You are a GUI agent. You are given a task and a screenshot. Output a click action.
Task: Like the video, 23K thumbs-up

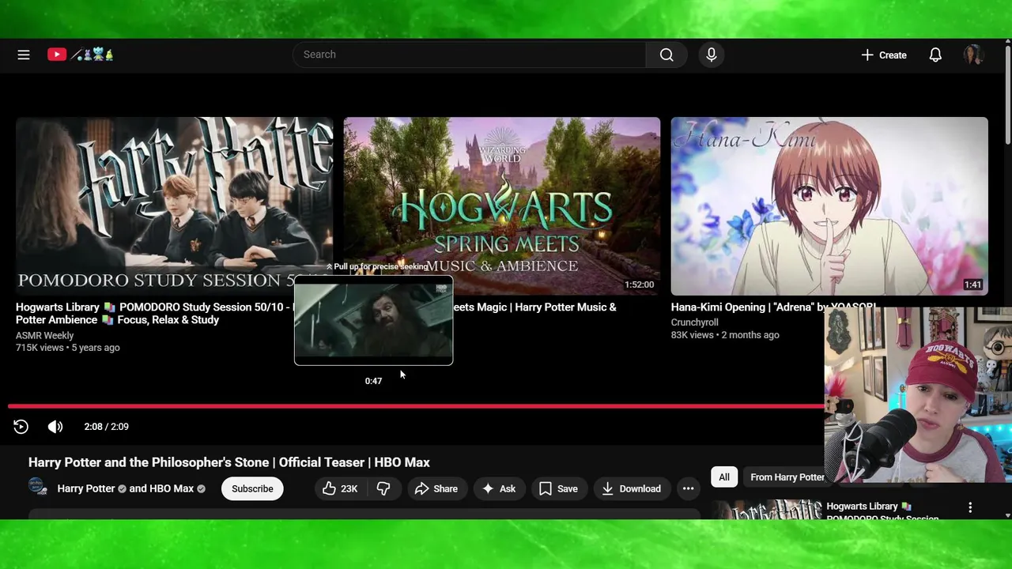340,488
